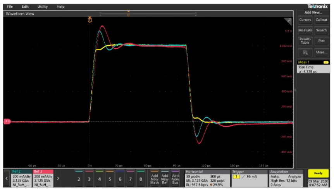Click the Tektronix logo
The width and height of the screenshot is (334, 191).
[317, 6]
